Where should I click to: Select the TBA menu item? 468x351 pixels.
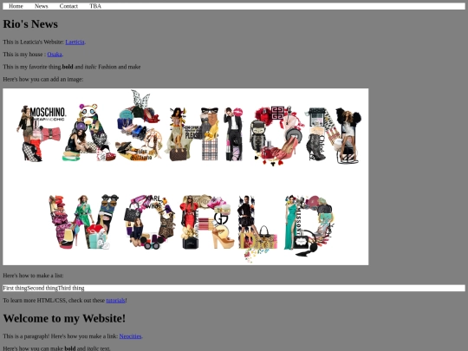coord(95,6)
